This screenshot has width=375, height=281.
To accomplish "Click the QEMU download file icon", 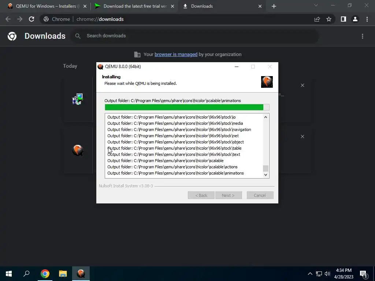I will click(78, 150).
